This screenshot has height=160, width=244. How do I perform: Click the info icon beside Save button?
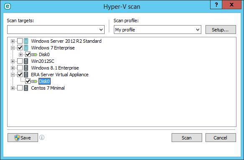tap(42, 137)
